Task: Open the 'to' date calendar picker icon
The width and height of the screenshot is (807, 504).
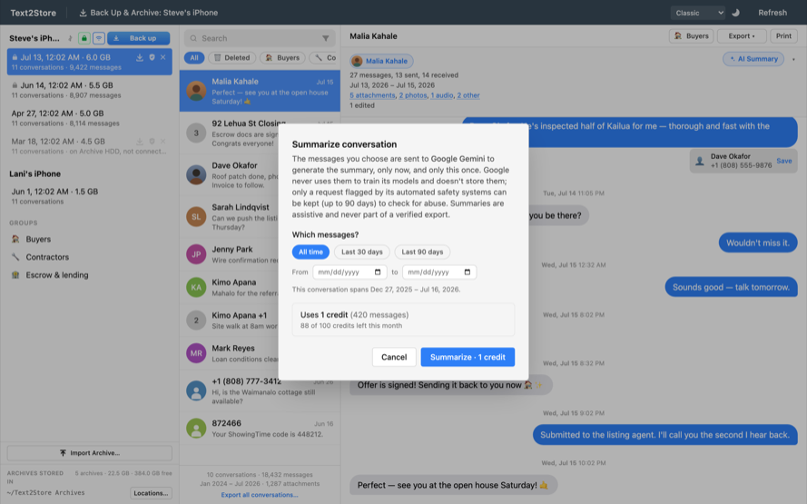Action: (x=467, y=272)
